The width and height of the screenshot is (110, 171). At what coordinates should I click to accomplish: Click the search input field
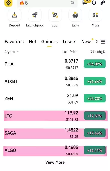tap(47, 3)
